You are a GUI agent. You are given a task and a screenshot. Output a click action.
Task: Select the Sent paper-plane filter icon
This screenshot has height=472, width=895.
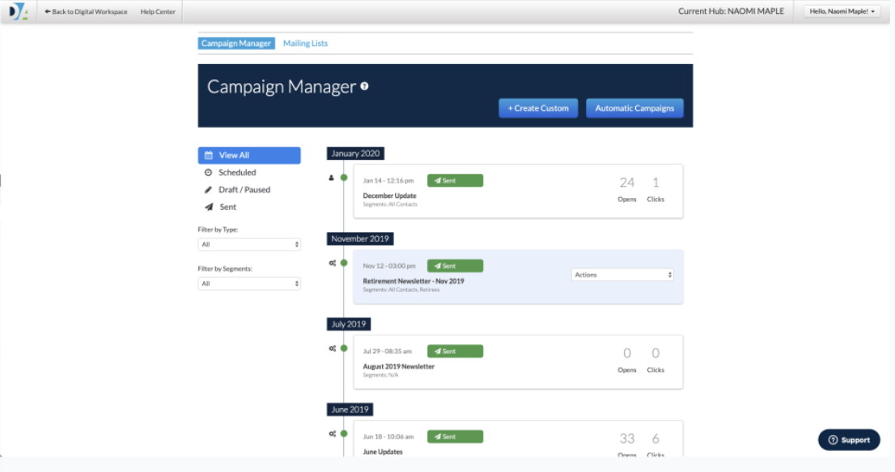[209, 206]
